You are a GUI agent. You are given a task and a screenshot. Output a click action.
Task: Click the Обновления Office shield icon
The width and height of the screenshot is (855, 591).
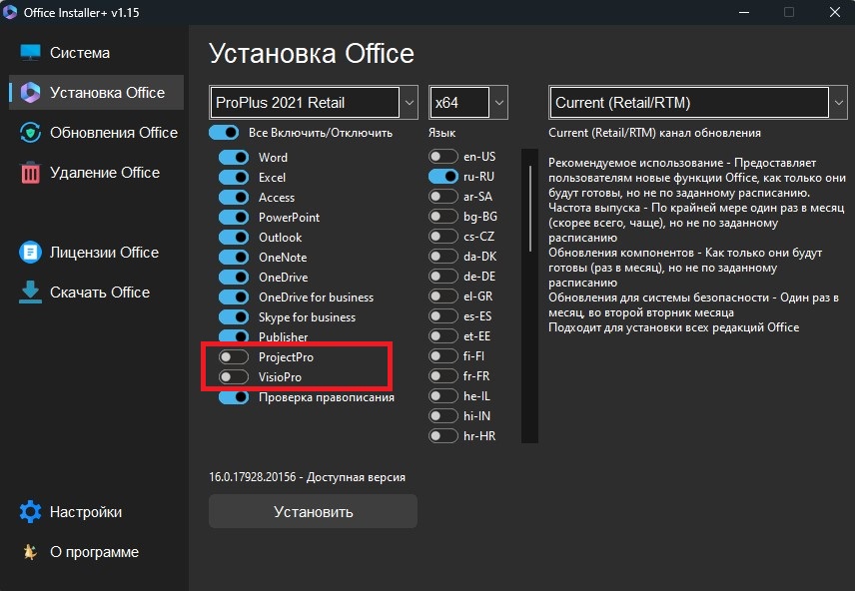point(30,133)
